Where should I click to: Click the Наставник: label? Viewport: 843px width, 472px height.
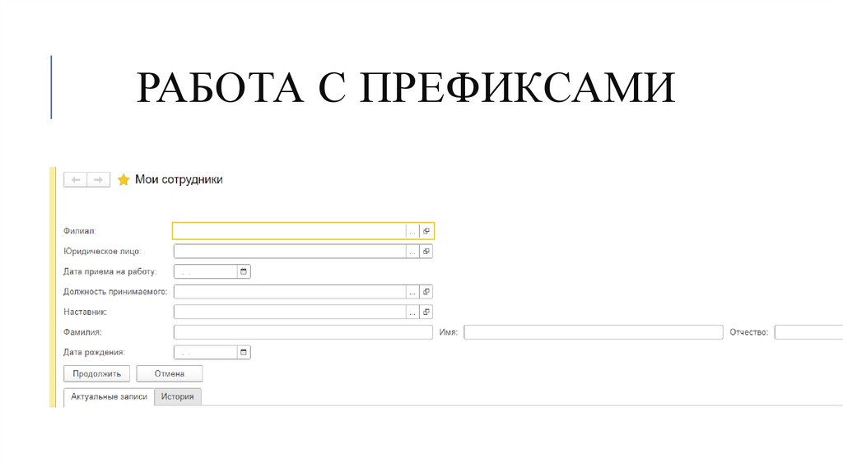tap(85, 312)
